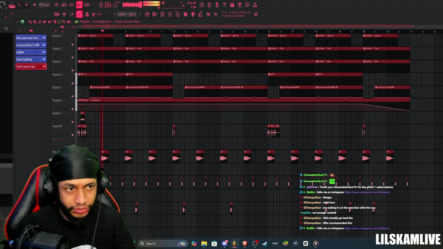Open the Piano roll window icon
Image resolution: width=443 pixels, height=249 pixels.
point(155,14)
